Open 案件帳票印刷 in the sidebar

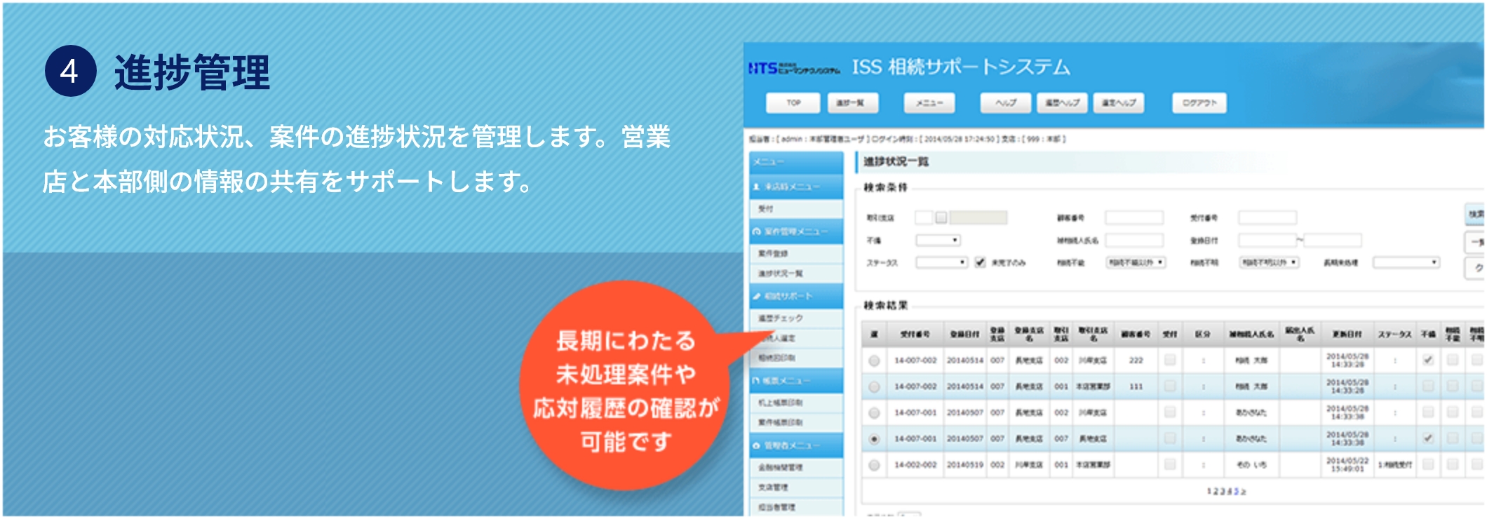coord(796,423)
